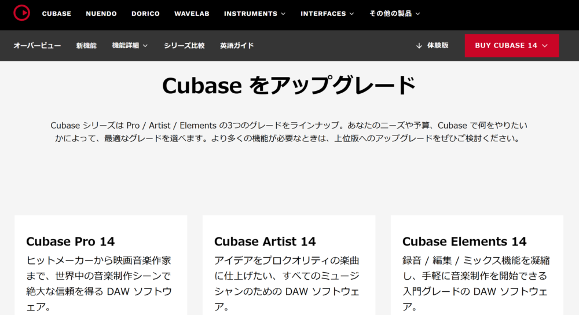The image size is (579, 315).
Task: Open the DORICO nav link
Action: tap(145, 14)
